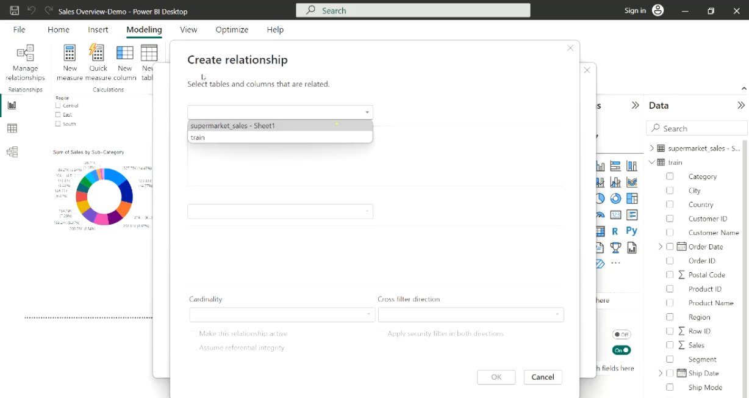Close the Create relationship dialog

point(570,48)
